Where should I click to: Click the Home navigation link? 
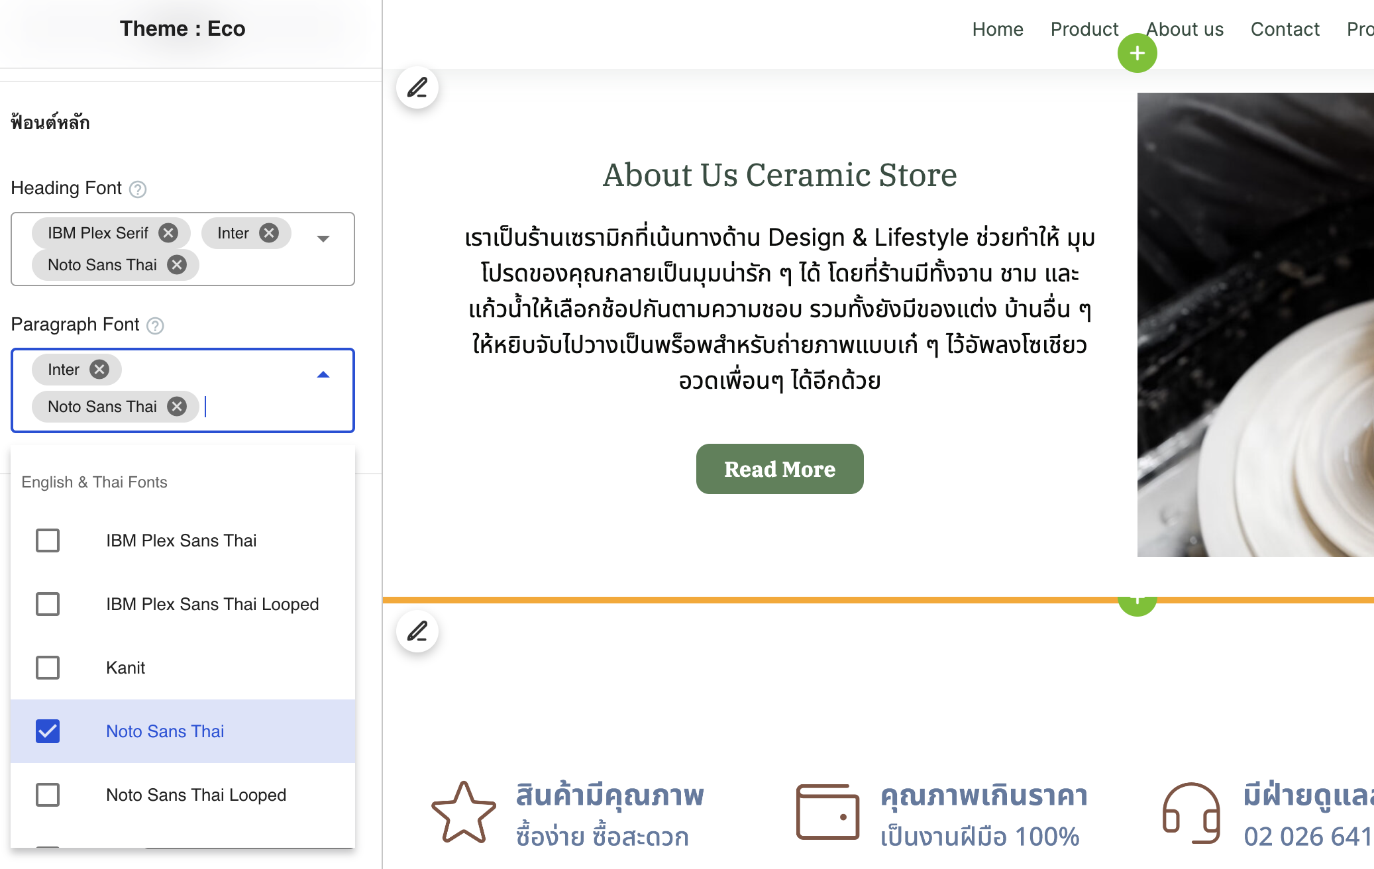[997, 29]
